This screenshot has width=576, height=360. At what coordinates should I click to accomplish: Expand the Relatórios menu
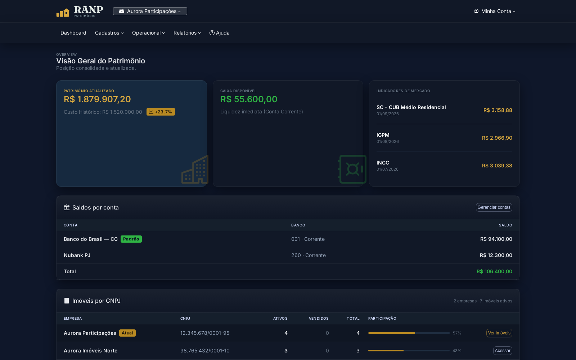(x=187, y=33)
